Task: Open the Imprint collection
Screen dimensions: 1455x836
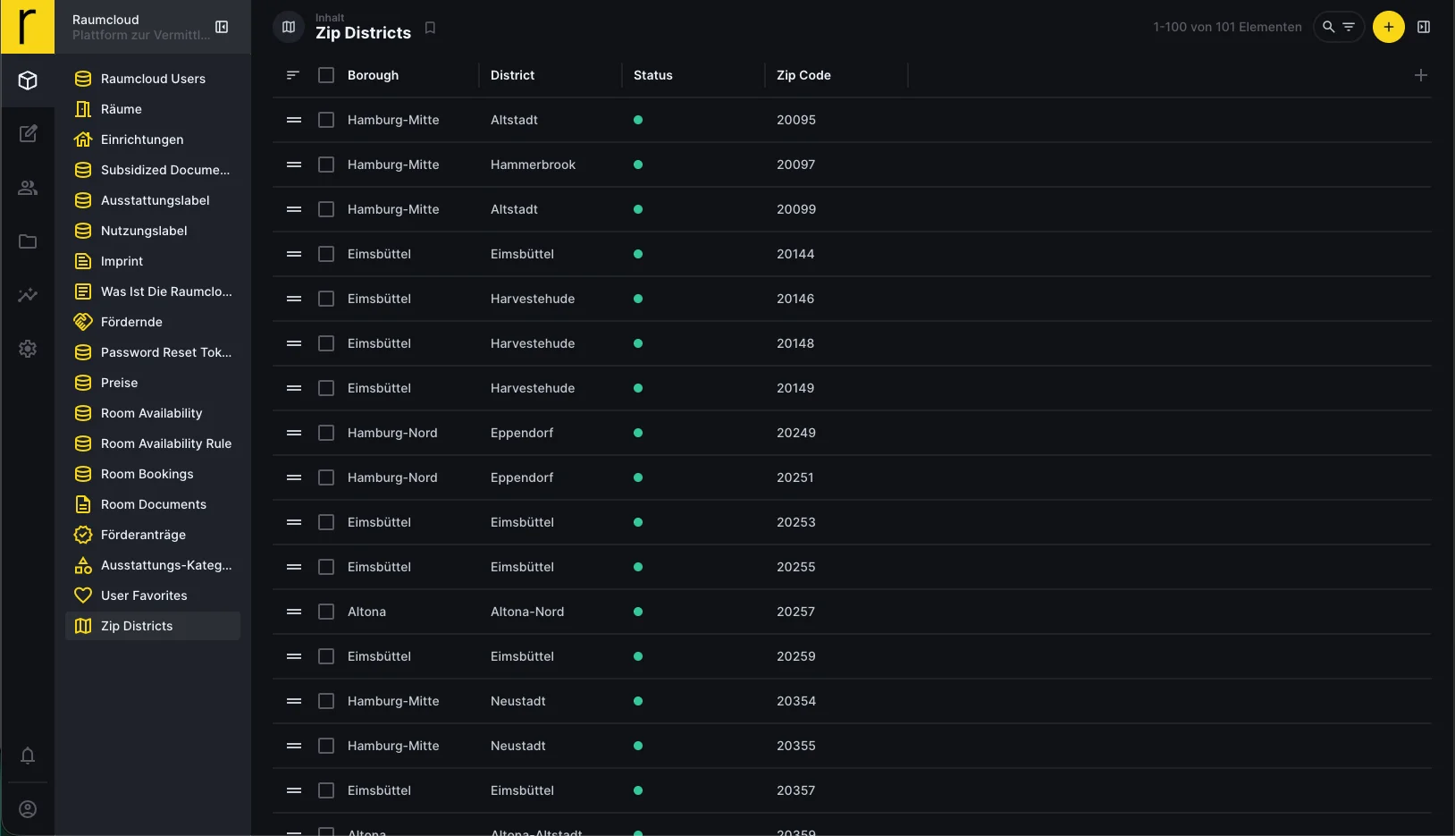Action: (x=153, y=261)
